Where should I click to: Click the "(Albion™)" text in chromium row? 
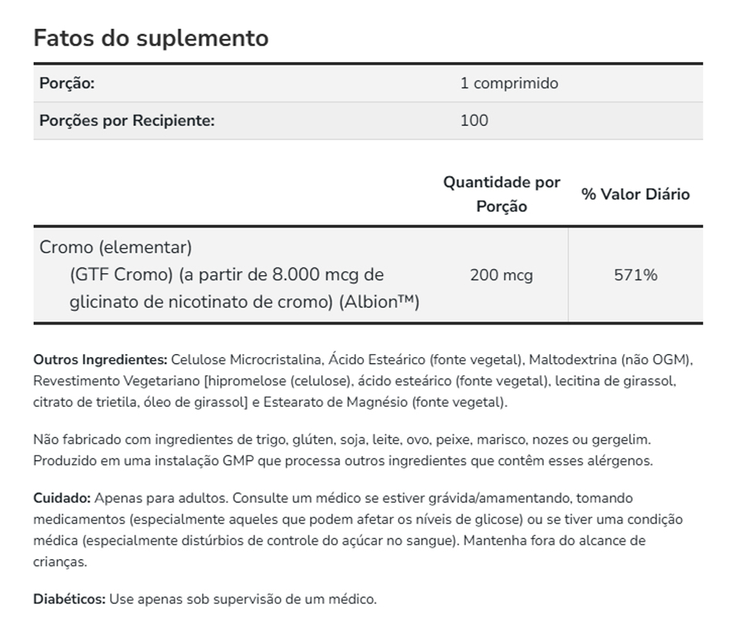(379, 302)
